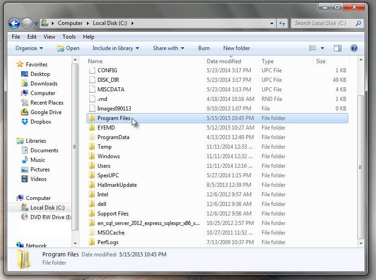The image size is (376, 280).
Task: Expand the arrow after Local Disk (C:) breadcrumb
Action: point(132,24)
